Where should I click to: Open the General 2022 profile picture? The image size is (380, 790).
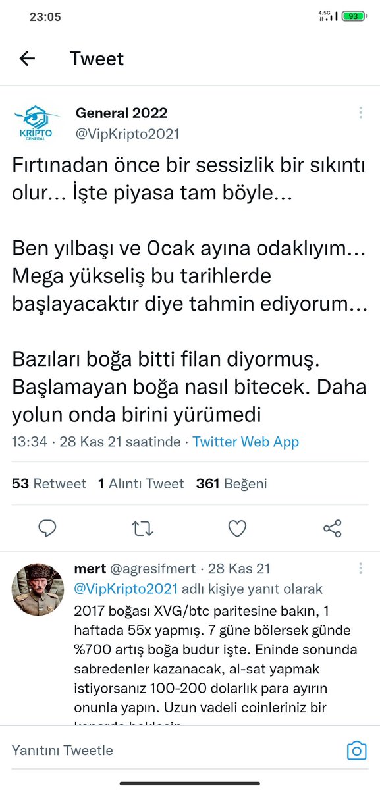point(37,124)
